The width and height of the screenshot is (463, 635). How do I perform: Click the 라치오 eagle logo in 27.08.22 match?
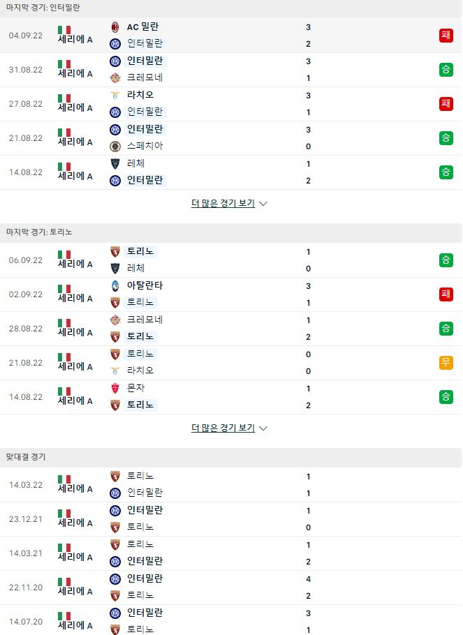pyautogui.click(x=115, y=95)
